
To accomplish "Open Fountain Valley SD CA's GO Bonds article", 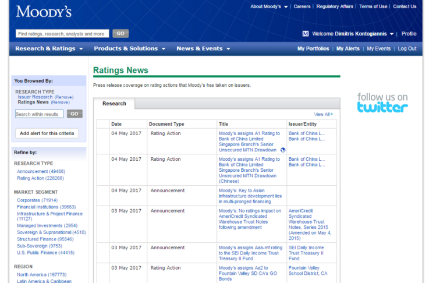I will click(248, 273).
